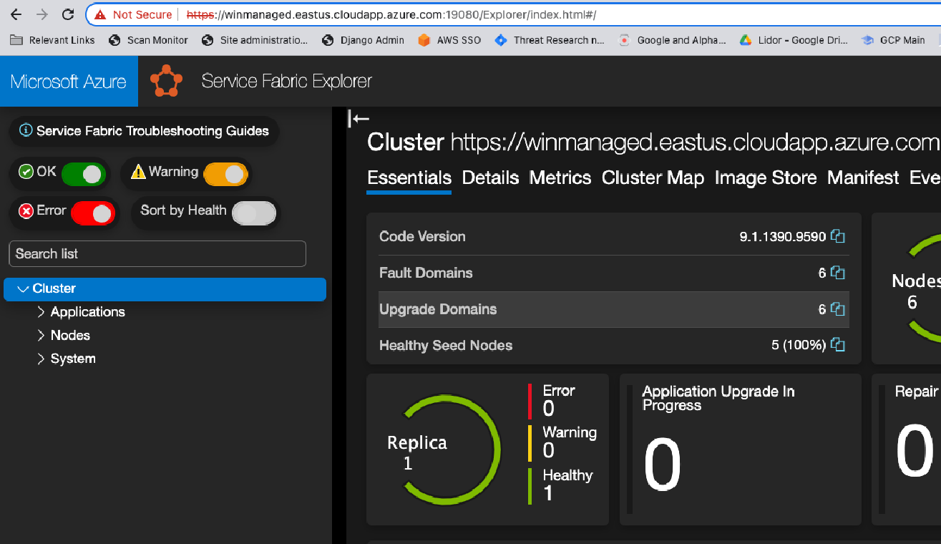The height and width of the screenshot is (544, 941).
Task: Select the Nodes label in the tree
Action: (70, 336)
